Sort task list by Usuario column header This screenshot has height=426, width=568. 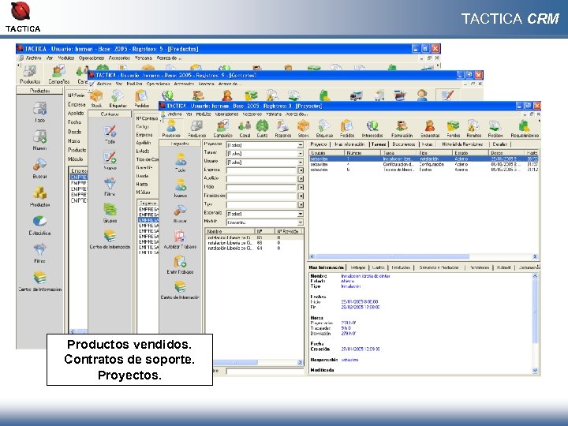(x=327, y=153)
